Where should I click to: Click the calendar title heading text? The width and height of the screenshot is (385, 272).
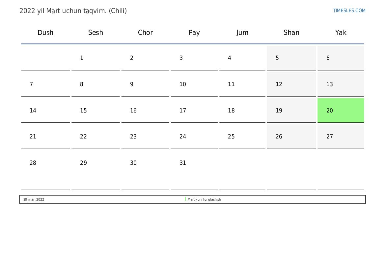pyautogui.click(x=73, y=11)
